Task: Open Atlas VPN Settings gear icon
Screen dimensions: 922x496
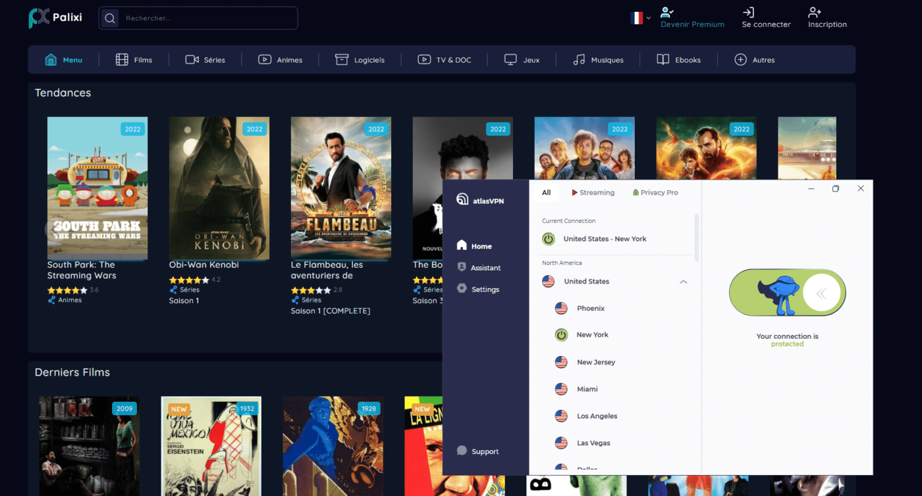Action: click(x=462, y=289)
